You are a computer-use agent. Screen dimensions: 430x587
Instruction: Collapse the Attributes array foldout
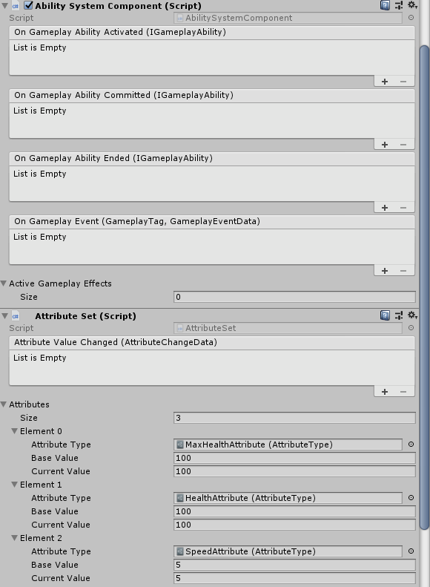[x=4, y=404]
